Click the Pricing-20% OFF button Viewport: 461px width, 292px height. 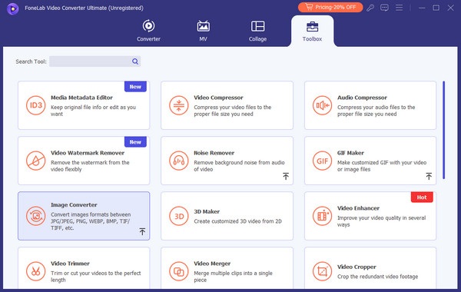(x=330, y=8)
